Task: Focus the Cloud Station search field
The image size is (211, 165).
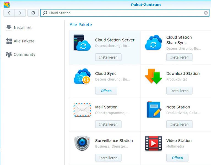Action: tap(125, 13)
